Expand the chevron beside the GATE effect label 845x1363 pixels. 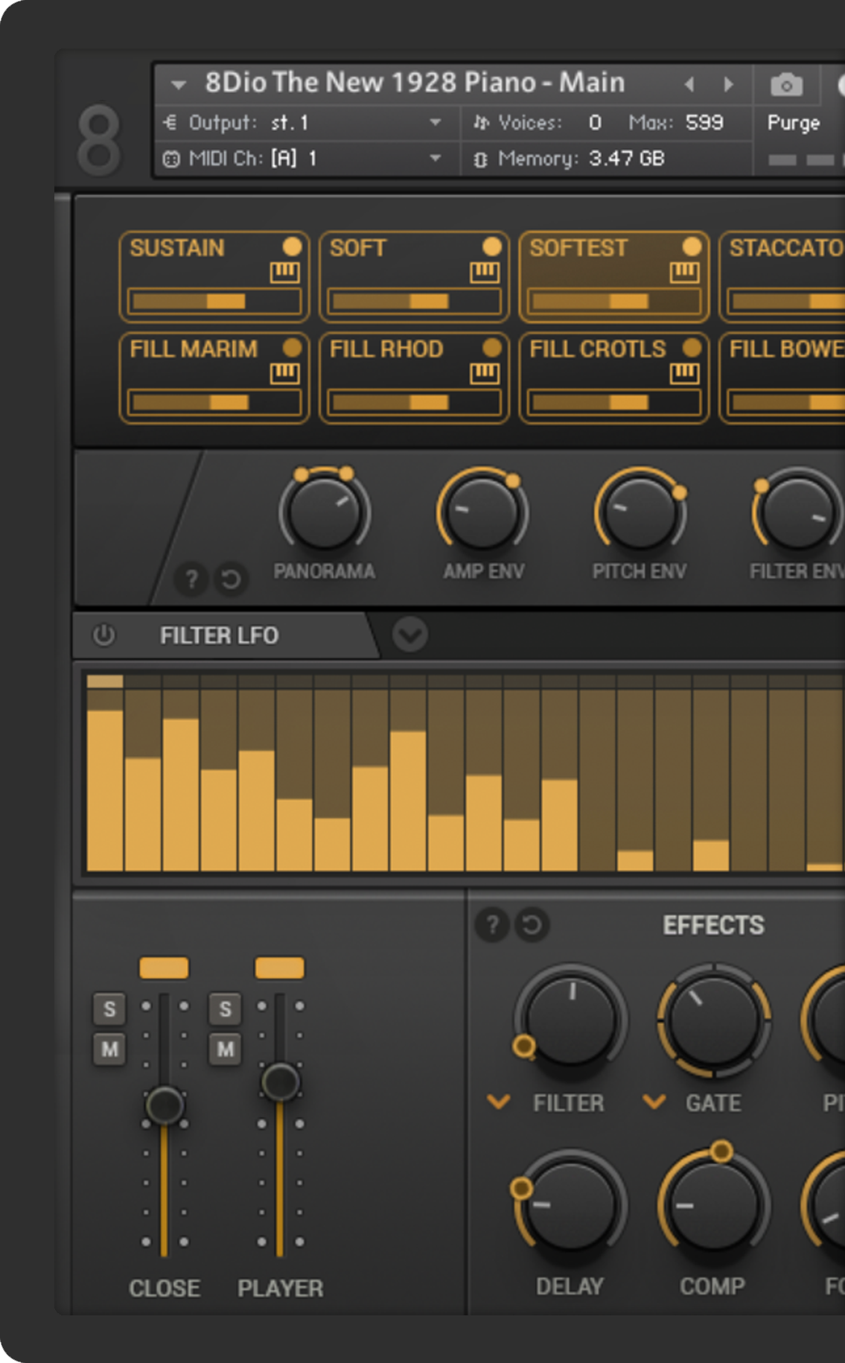click(654, 1102)
